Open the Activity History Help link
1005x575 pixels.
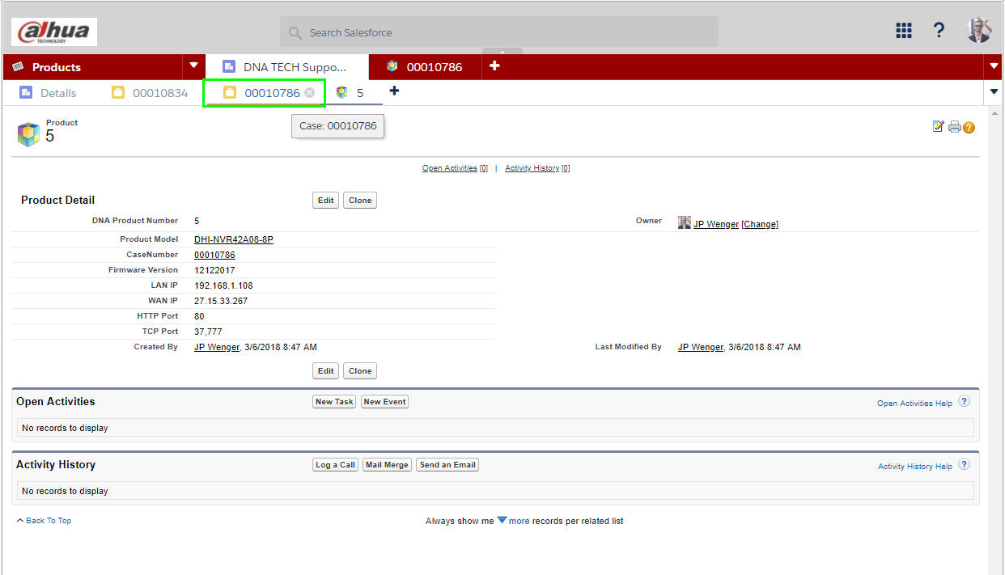coord(915,467)
